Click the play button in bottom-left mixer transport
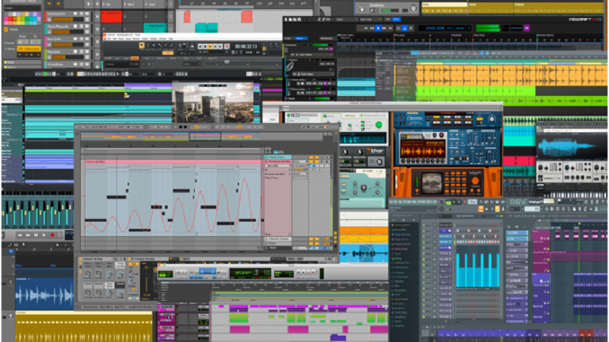The image size is (609, 342). (x=44, y=235)
